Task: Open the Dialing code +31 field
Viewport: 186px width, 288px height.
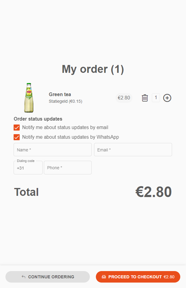Action: tap(28, 168)
